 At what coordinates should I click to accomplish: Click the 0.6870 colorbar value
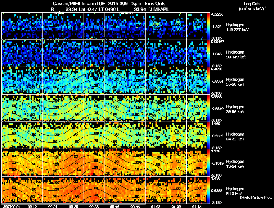(x=217, y=109)
